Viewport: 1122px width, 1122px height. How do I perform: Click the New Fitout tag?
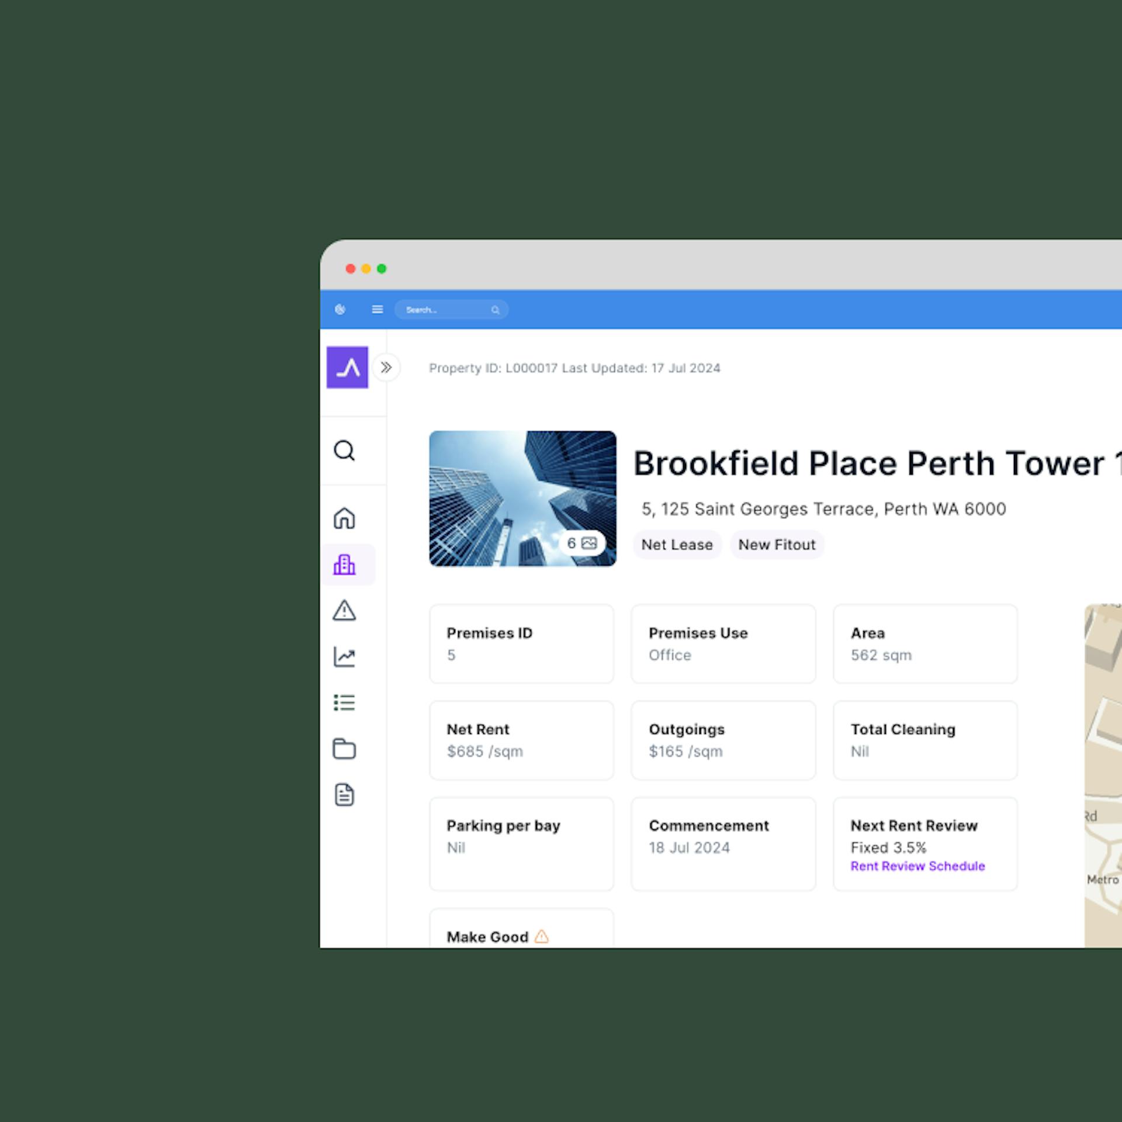pyautogui.click(x=777, y=545)
